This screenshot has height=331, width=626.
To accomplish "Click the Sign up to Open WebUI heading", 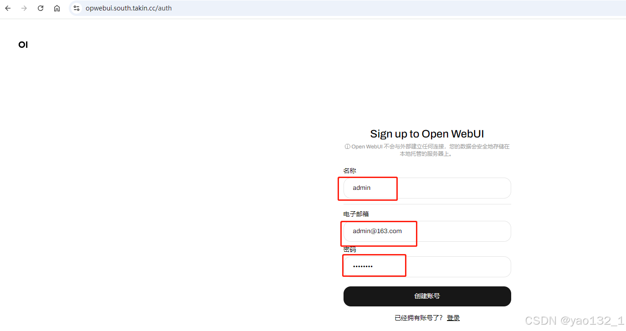I will coord(427,134).
